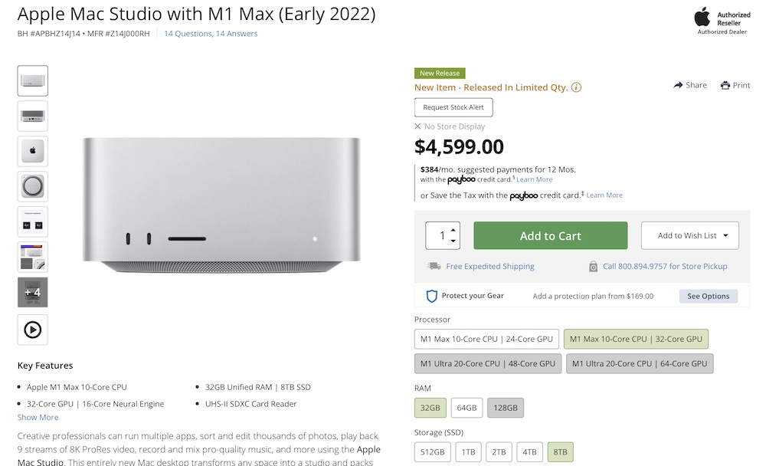Screen dimensions: 766x466
Task: Select 64GB RAM option
Action: [466, 408]
